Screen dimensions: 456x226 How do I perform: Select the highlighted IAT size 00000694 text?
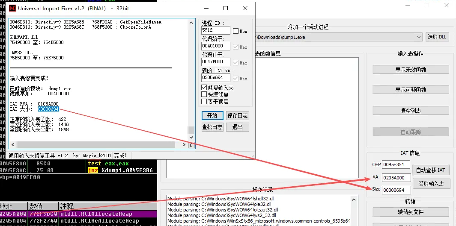click(x=48, y=109)
